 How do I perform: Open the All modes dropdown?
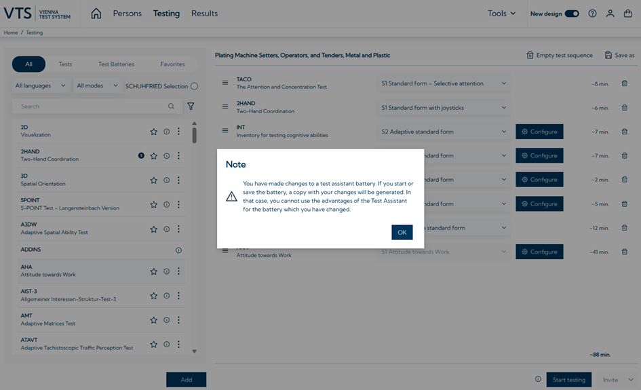97,86
